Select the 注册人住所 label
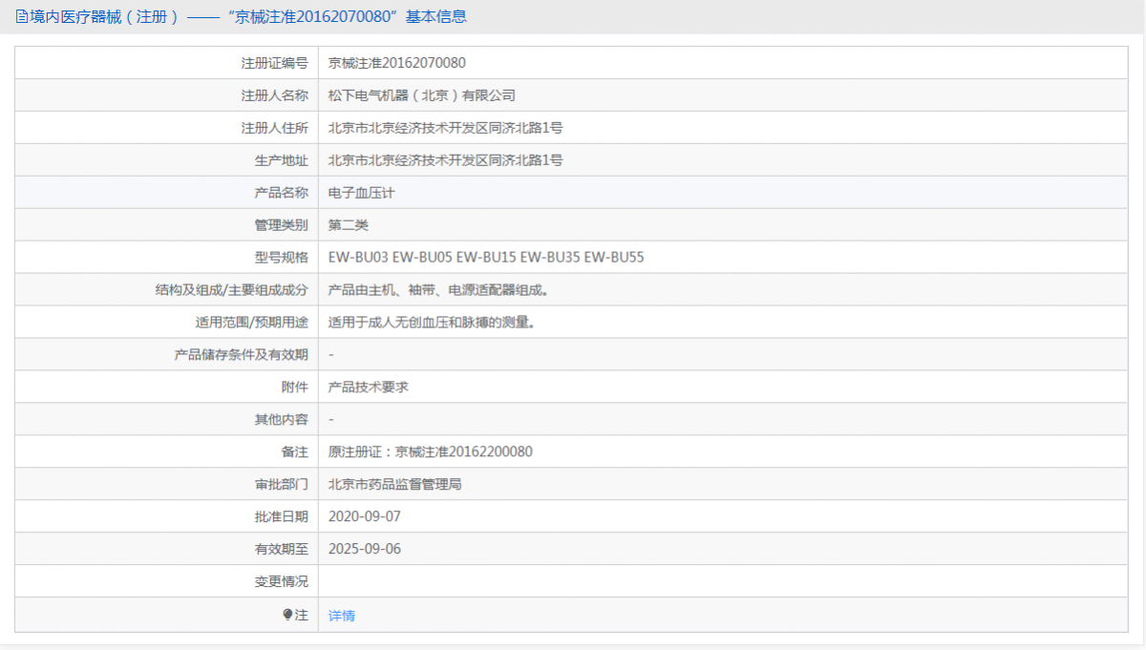This screenshot has height=650, width=1146. (275, 128)
